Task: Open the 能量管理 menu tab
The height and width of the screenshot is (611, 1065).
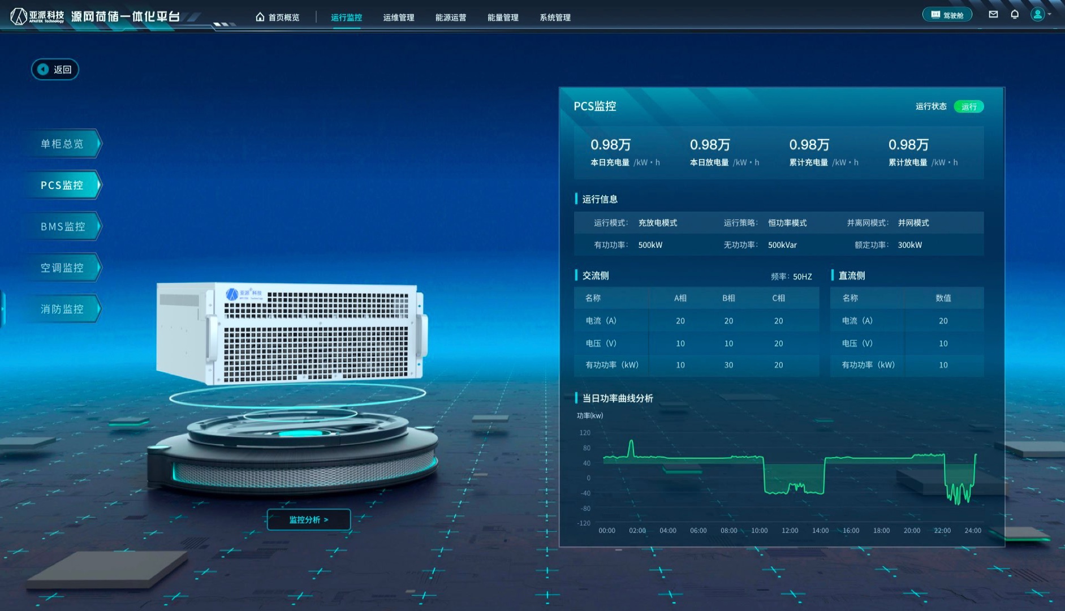Action: [x=503, y=18]
